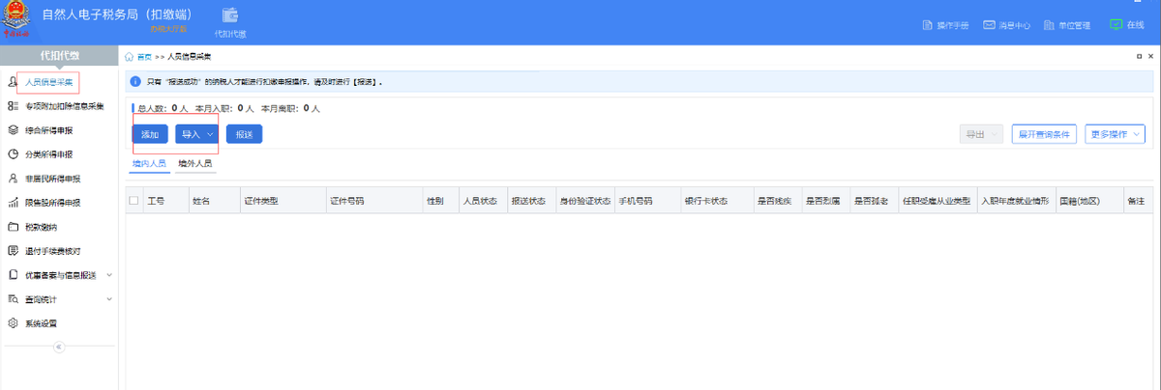This screenshot has height=390, width=1161.
Task: Open the 操作手册 manual icon
Action: pyautogui.click(x=927, y=25)
